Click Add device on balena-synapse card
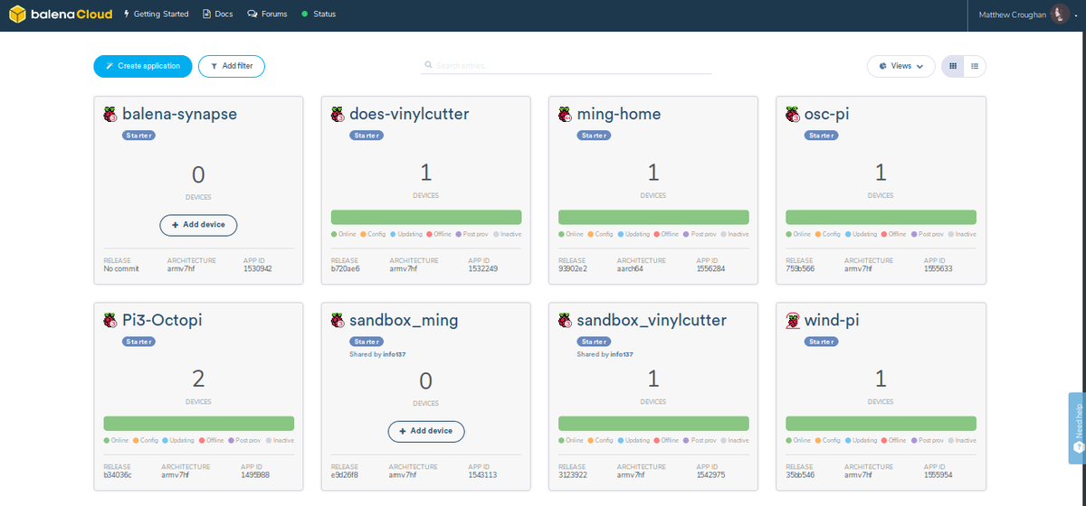1086x506 pixels. 198,224
